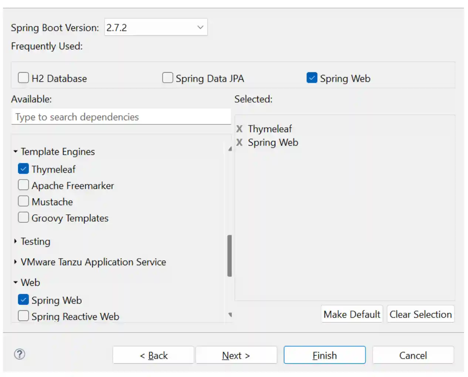The width and height of the screenshot is (468, 377).
Task: Click the Make Default button
Action: click(x=352, y=314)
